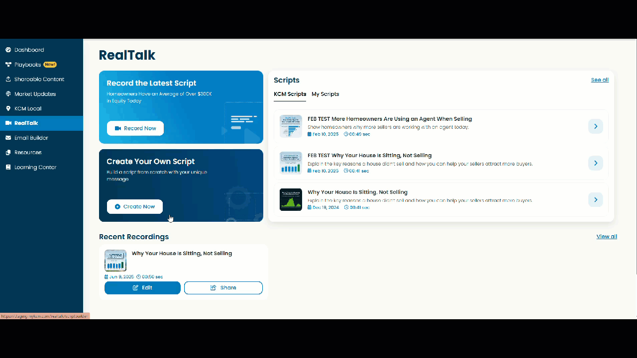The width and height of the screenshot is (637, 358).
Task: Switch to the KCM Scripts tab
Action: point(290,94)
